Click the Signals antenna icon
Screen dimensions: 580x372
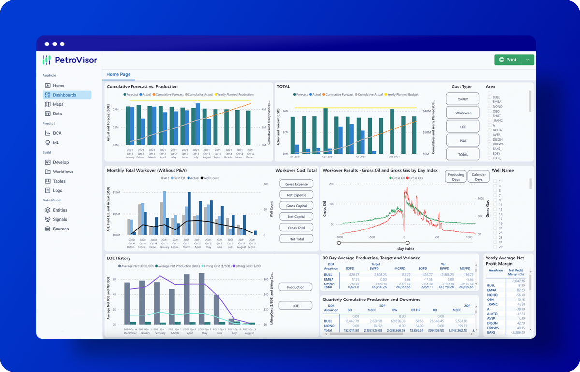click(x=48, y=219)
